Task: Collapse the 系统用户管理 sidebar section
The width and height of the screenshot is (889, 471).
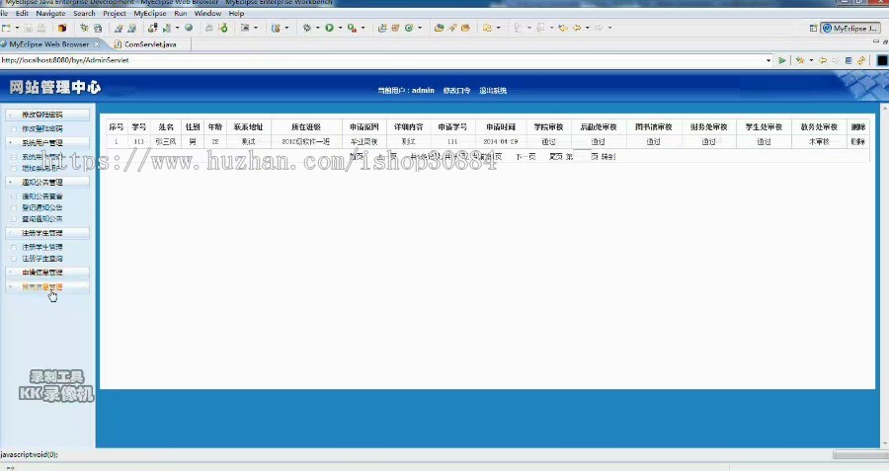Action: (x=47, y=143)
